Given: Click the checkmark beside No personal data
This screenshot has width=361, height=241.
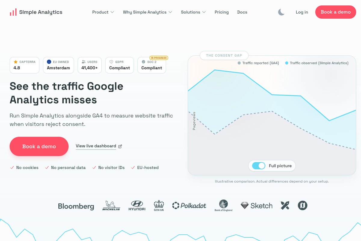Looking at the screenshot, I should click(47, 167).
